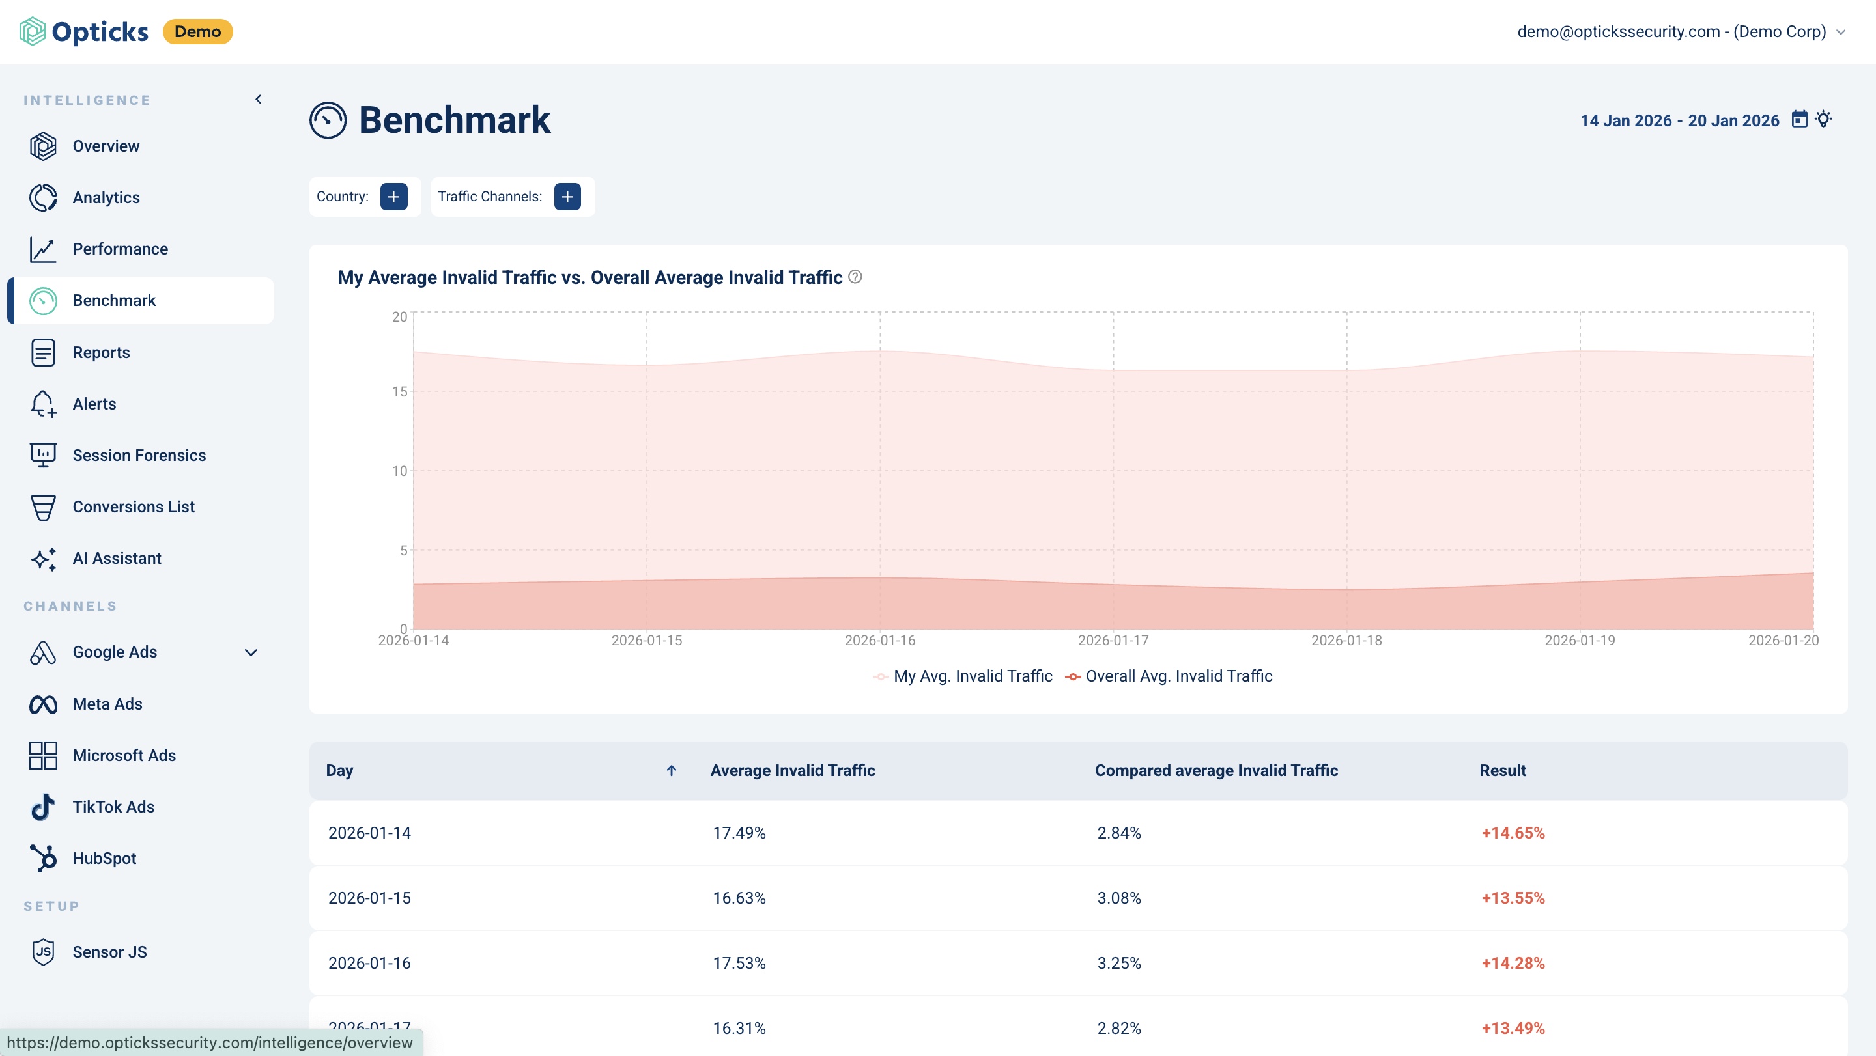The height and width of the screenshot is (1056, 1876).
Task: Click the TikTok Ads icon
Action: click(x=43, y=807)
